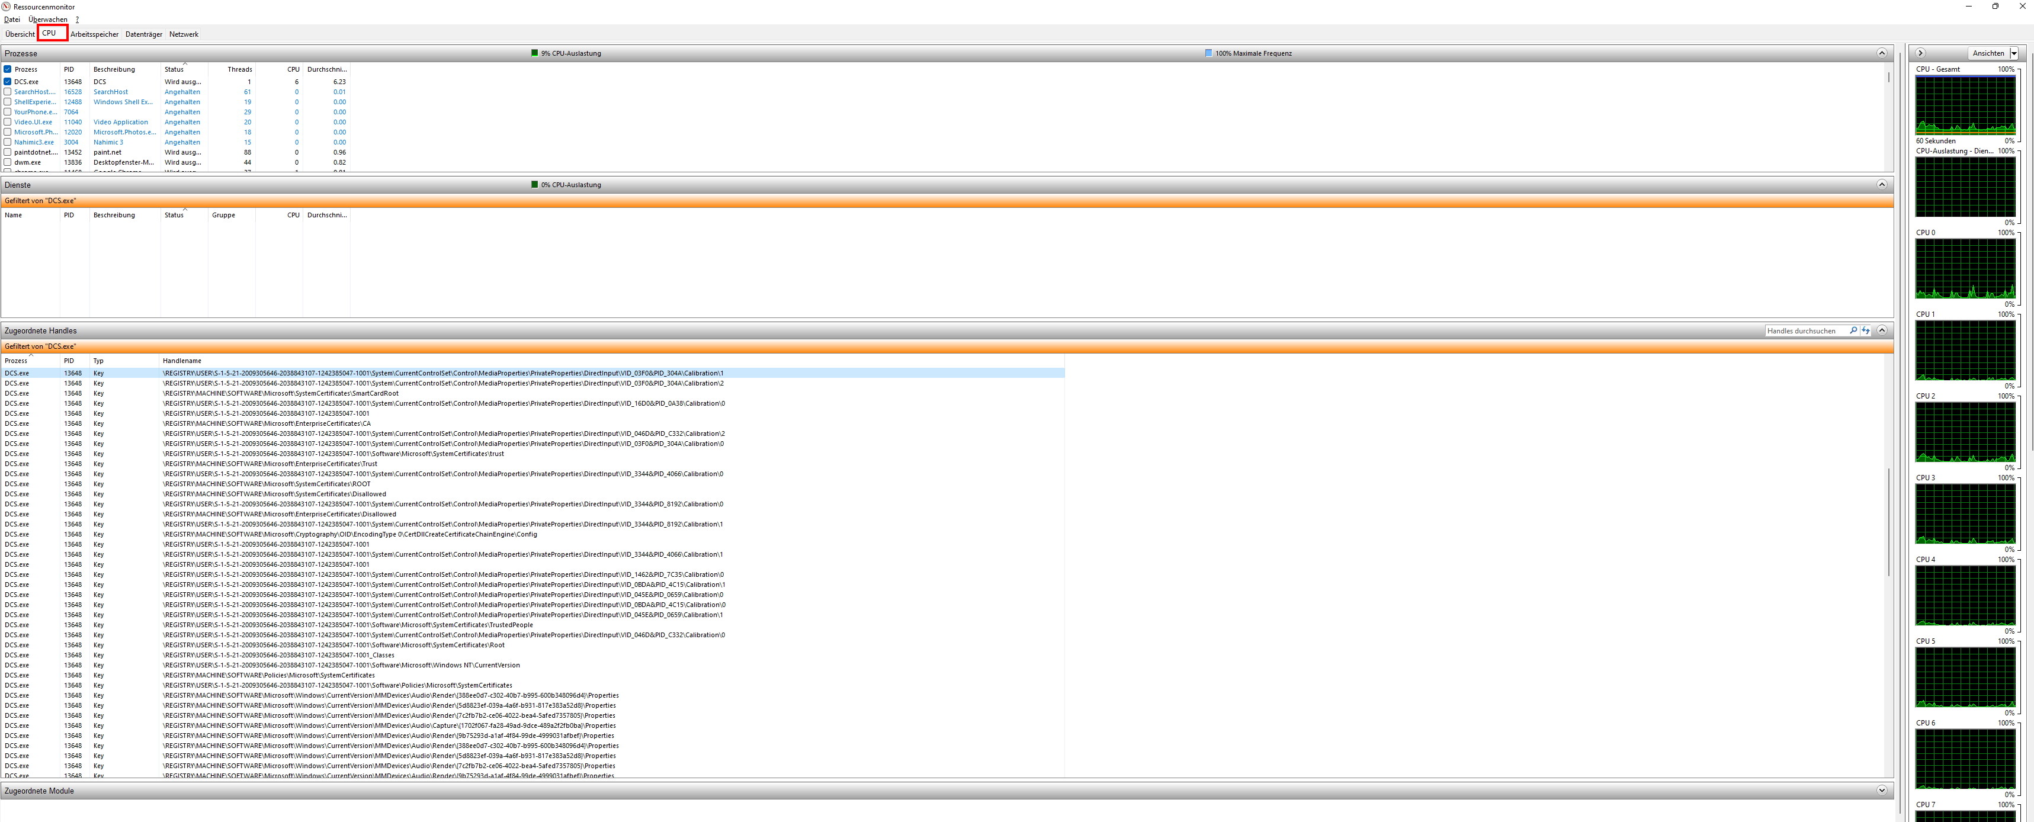Click the magnifier search icon in Handles box
The width and height of the screenshot is (2034, 822).
coord(1853,331)
